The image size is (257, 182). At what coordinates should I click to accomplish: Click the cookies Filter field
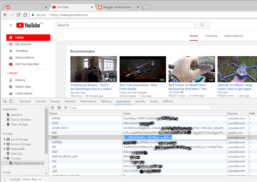[x=140, y=108]
